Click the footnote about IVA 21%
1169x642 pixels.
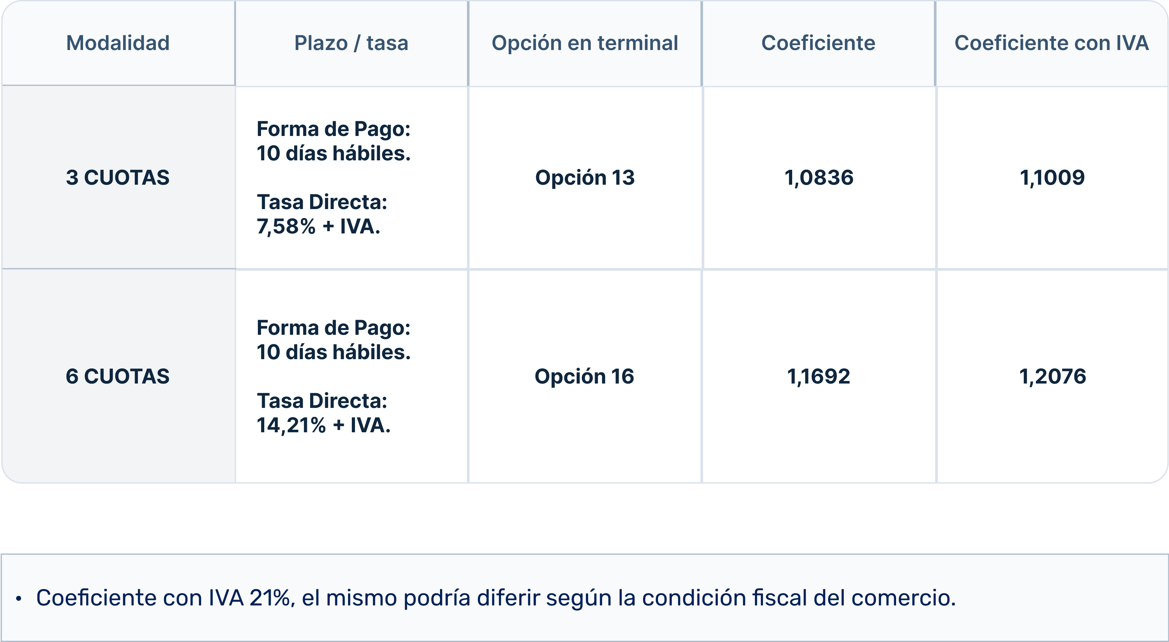tap(496, 597)
